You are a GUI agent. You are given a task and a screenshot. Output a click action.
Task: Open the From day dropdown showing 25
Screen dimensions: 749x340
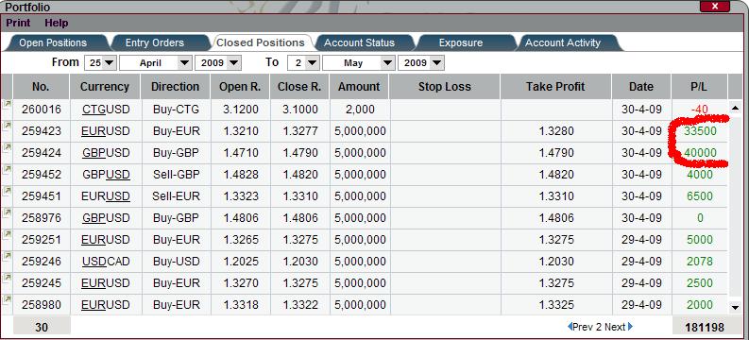(x=100, y=63)
